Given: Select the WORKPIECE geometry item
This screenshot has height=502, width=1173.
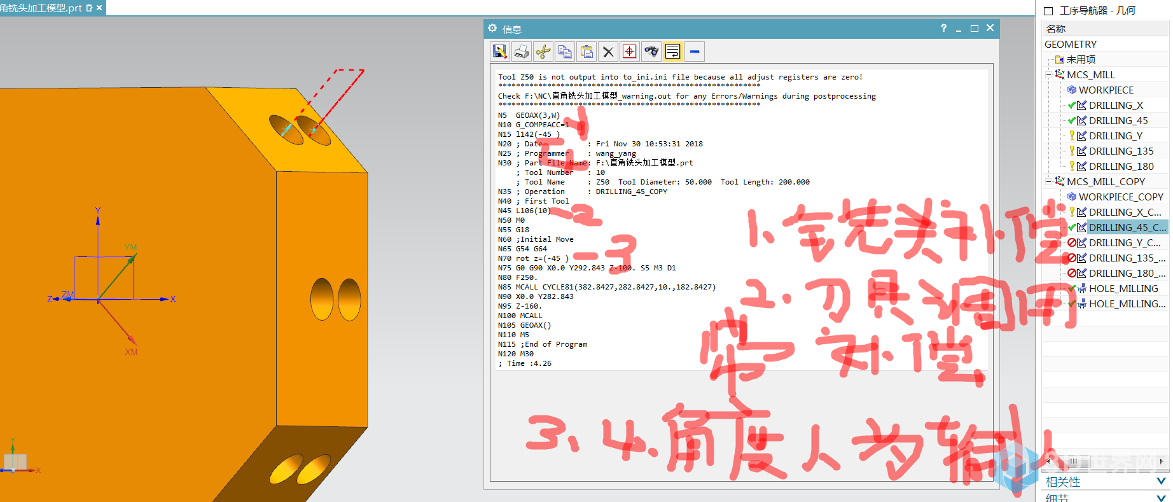Looking at the screenshot, I should pyautogui.click(x=1106, y=90).
